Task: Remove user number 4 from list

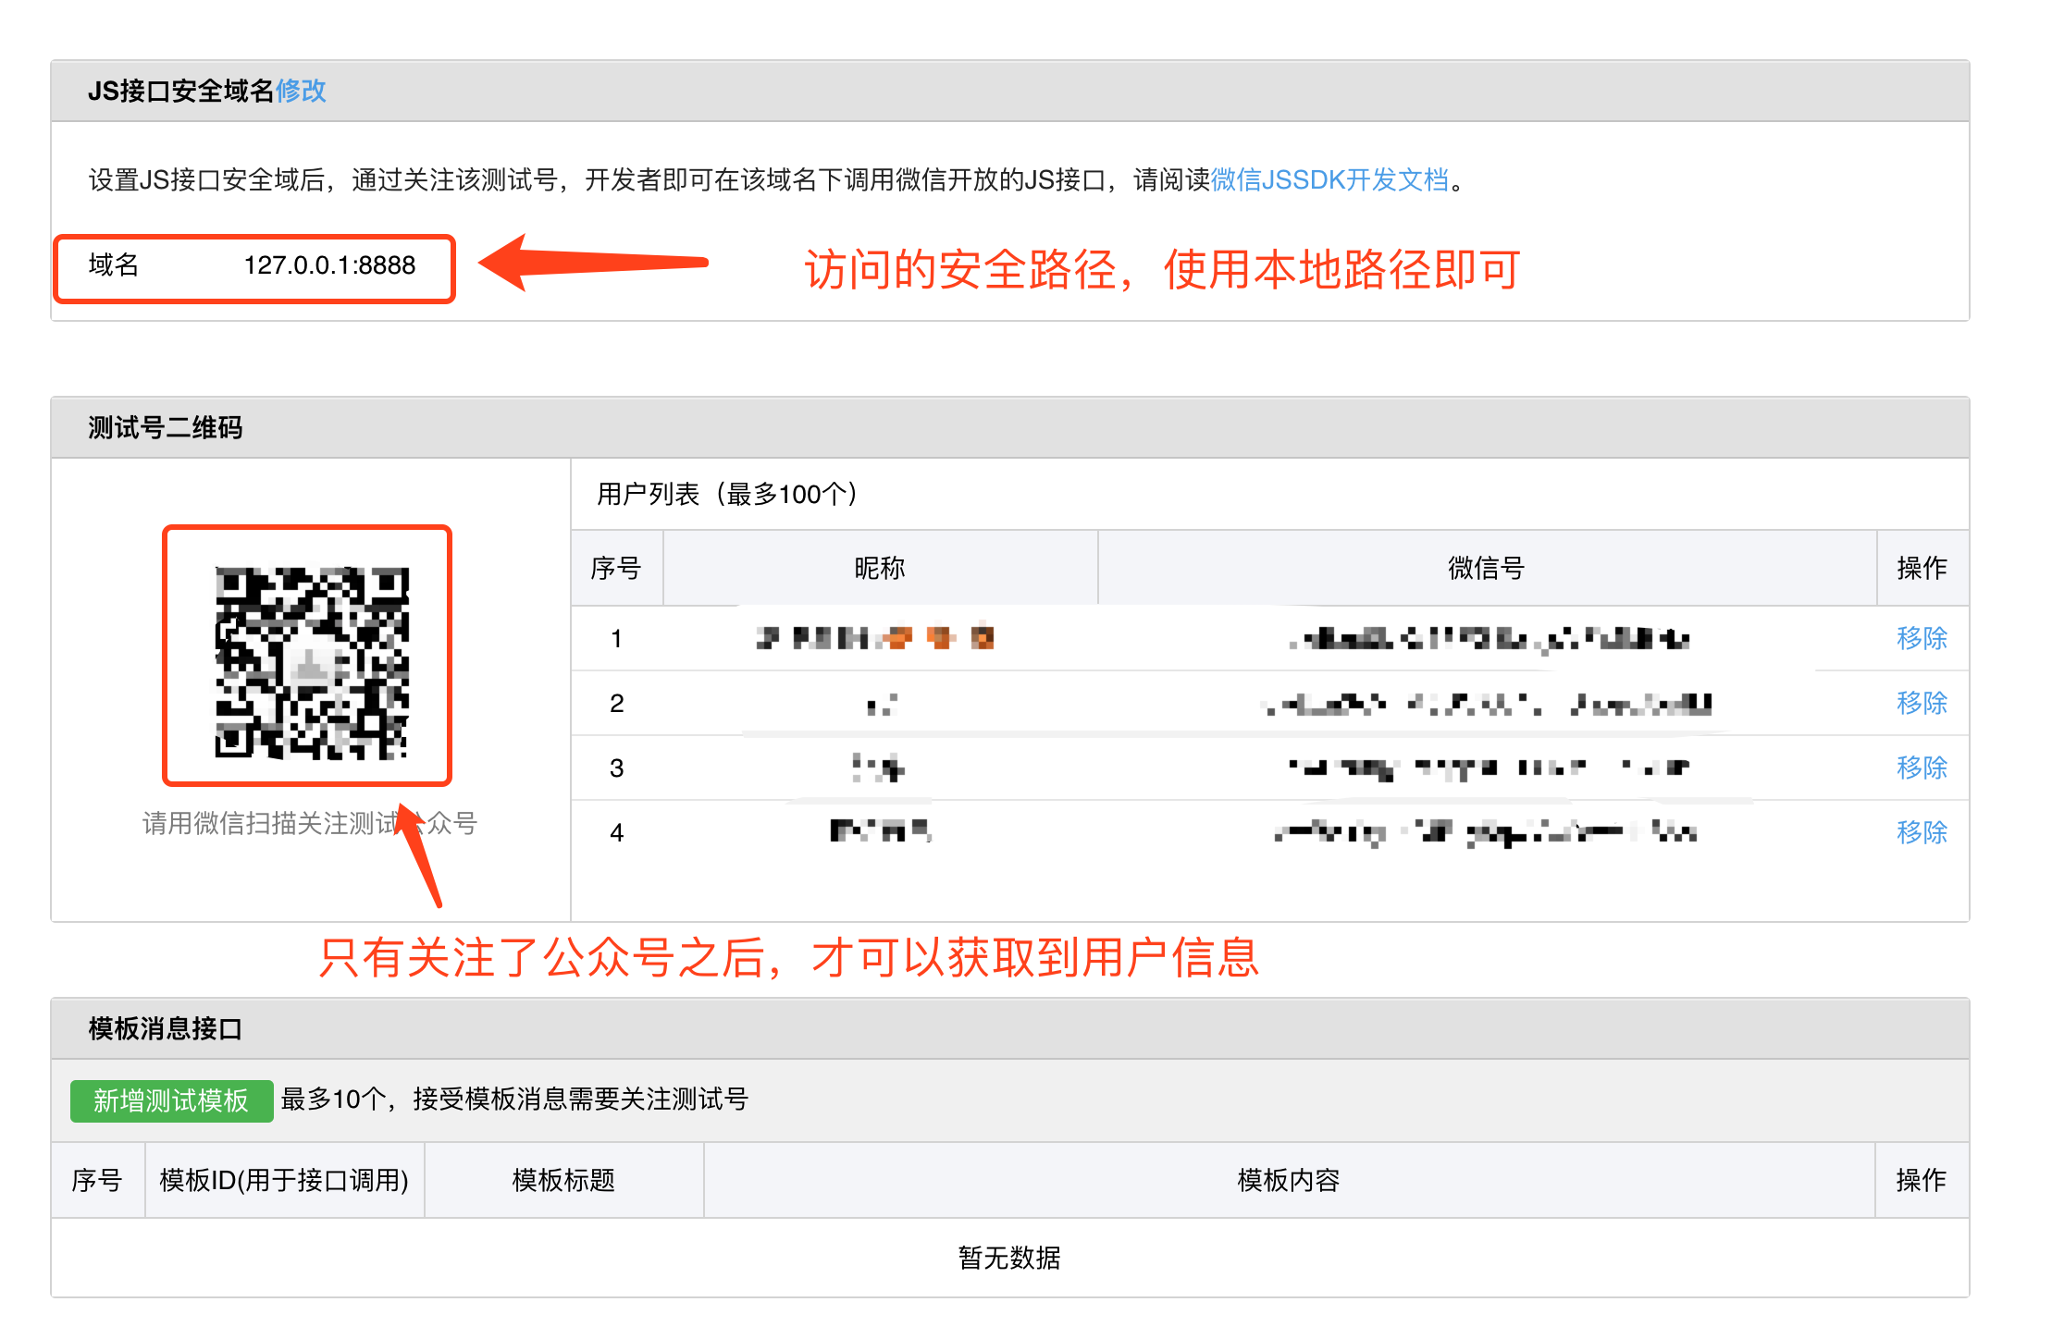Action: (1921, 832)
